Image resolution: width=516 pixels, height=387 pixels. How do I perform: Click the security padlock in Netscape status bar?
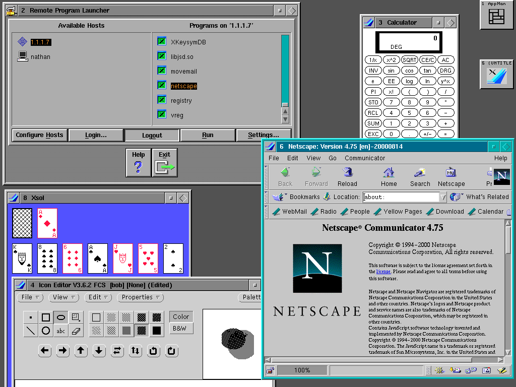[x=271, y=370]
